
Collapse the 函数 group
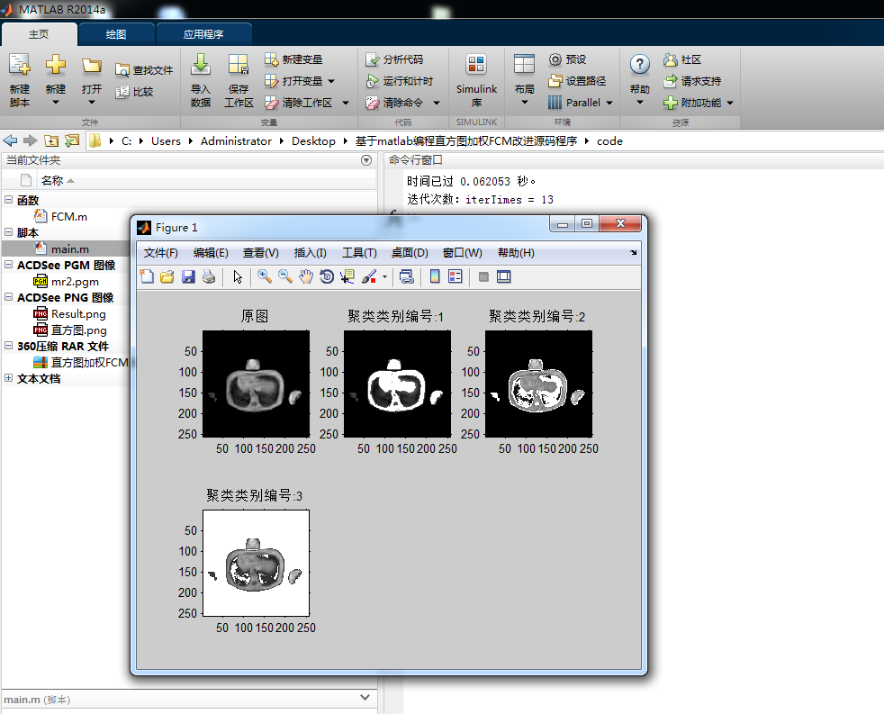8,199
